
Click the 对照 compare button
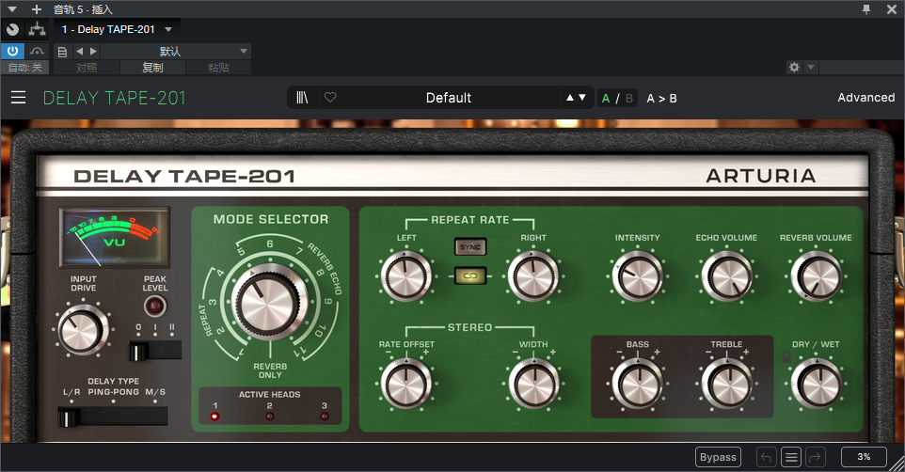[x=87, y=68]
